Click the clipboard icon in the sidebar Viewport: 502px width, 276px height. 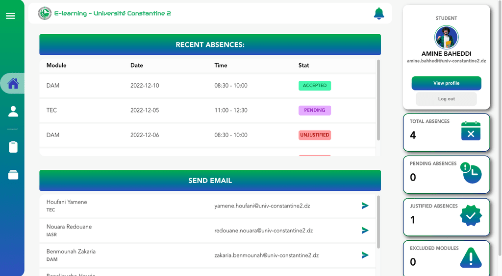pyautogui.click(x=13, y=147)
